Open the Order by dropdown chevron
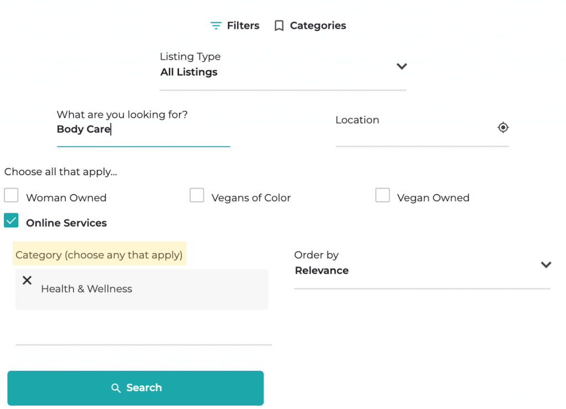The height and width of the screenshot is (409, 566). pos(546,265)
